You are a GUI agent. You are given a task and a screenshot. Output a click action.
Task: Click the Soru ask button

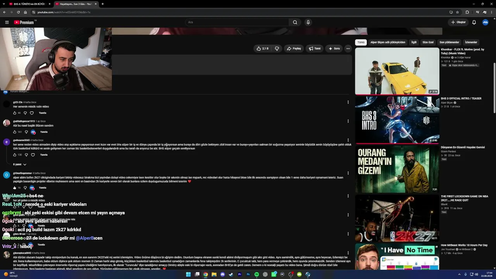pyautogui.click(x=334, y=48)
